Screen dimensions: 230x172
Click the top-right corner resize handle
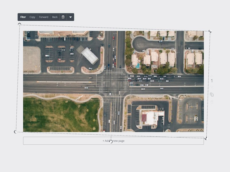click(x=210, y=31)
